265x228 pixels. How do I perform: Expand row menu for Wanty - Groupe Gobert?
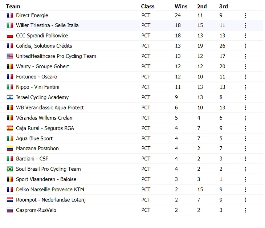245,66
